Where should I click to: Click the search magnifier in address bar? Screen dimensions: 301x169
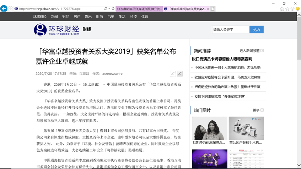[x=106, y=9]
